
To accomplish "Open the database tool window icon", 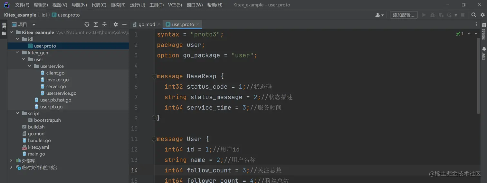I will pos(484,31).
